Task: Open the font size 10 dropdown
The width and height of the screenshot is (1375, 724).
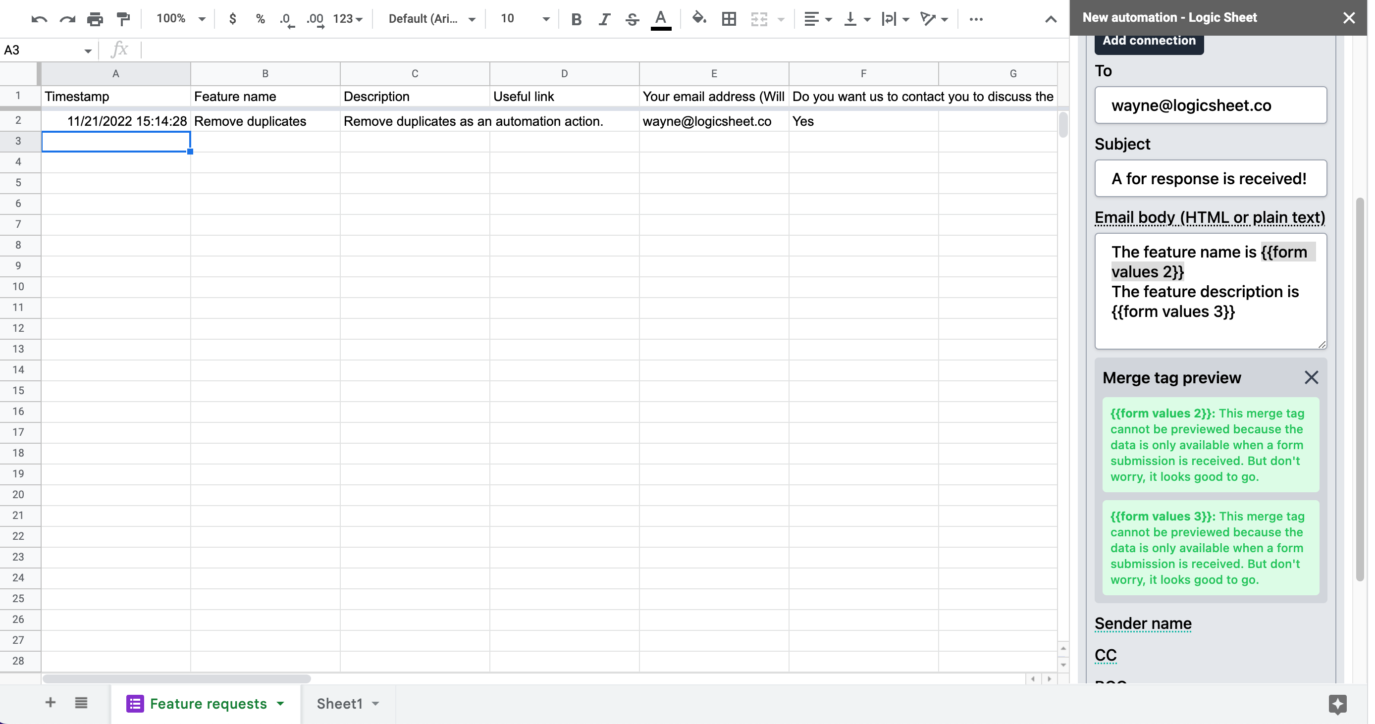Action: pos(524,19)
